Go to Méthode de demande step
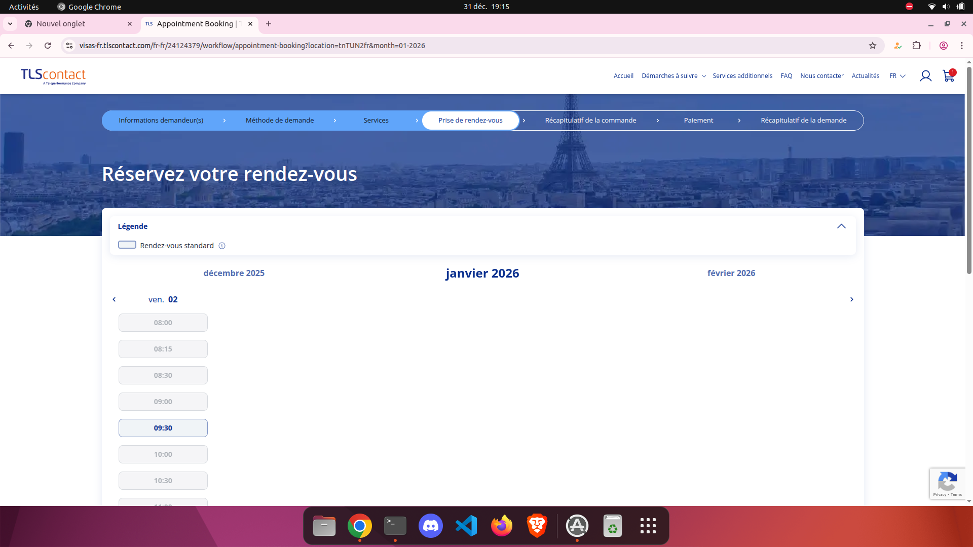Screen dimensions: 973x547 [x=280, y=121]
